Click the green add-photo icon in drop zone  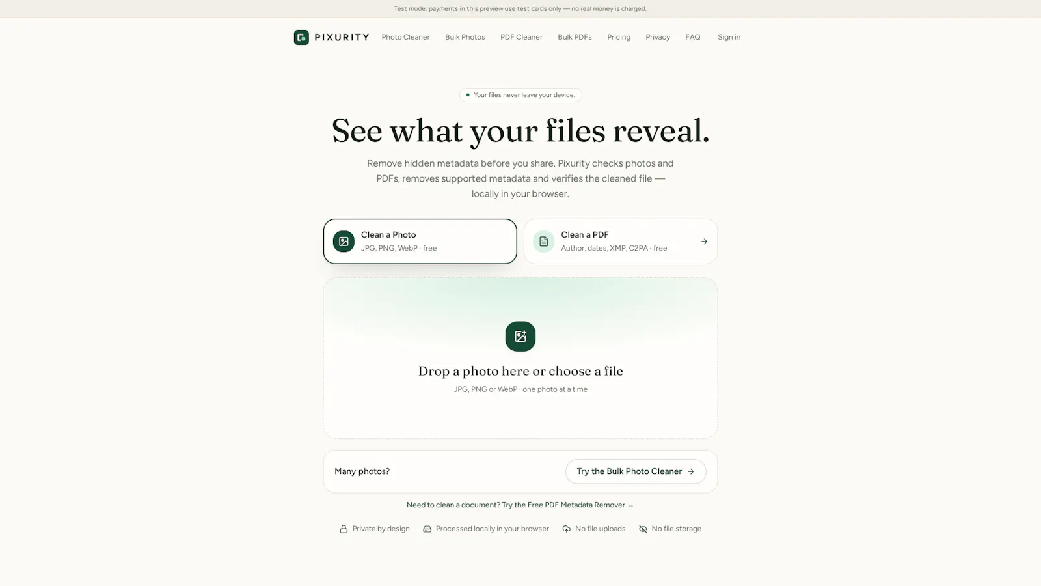520,336
